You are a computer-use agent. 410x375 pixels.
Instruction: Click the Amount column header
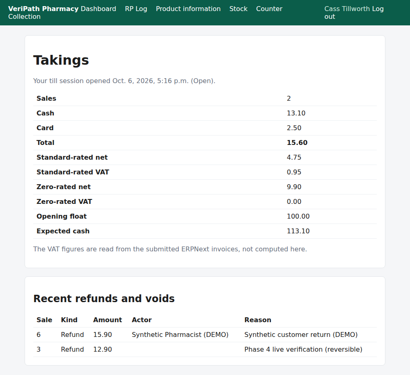[x=107, y=320]
